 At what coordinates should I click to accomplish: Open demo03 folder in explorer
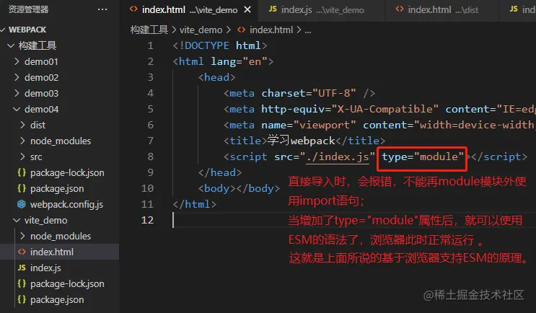pyautogui.click(x=41, y=93)
